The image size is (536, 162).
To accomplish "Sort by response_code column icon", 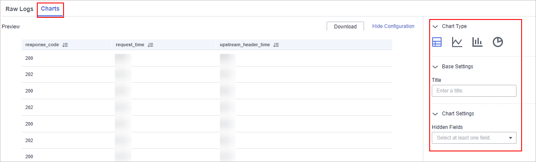I will tap(65, 45).
